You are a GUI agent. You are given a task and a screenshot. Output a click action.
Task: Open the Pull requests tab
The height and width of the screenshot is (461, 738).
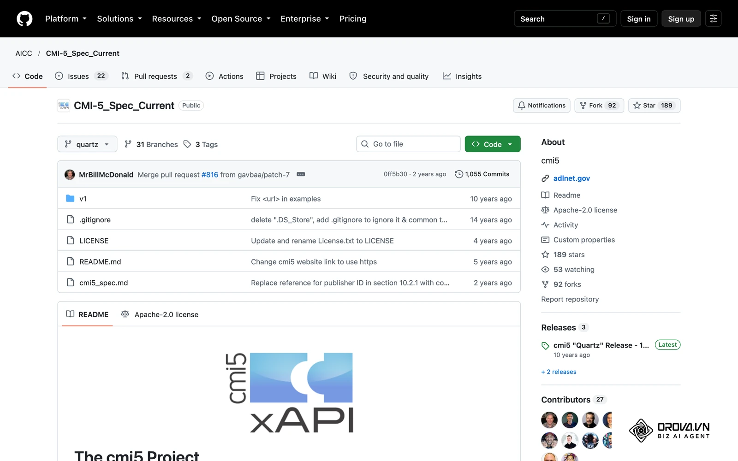156,76
